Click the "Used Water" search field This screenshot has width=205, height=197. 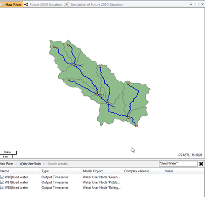[178, 164]
